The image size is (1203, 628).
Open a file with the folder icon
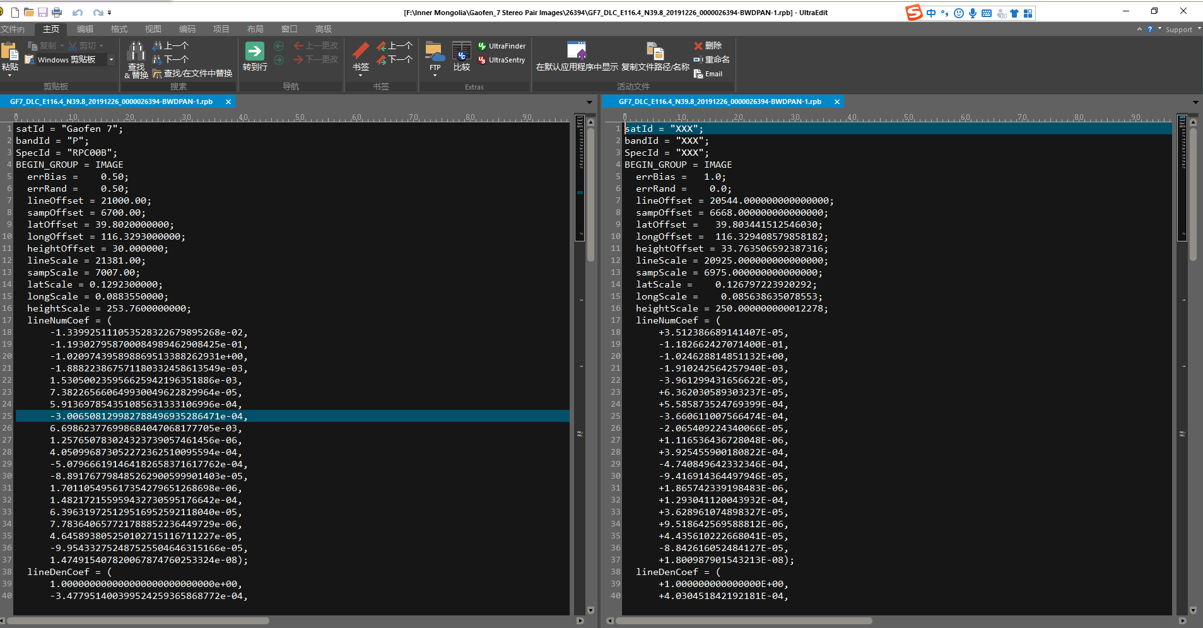click(x=29, y=12)
